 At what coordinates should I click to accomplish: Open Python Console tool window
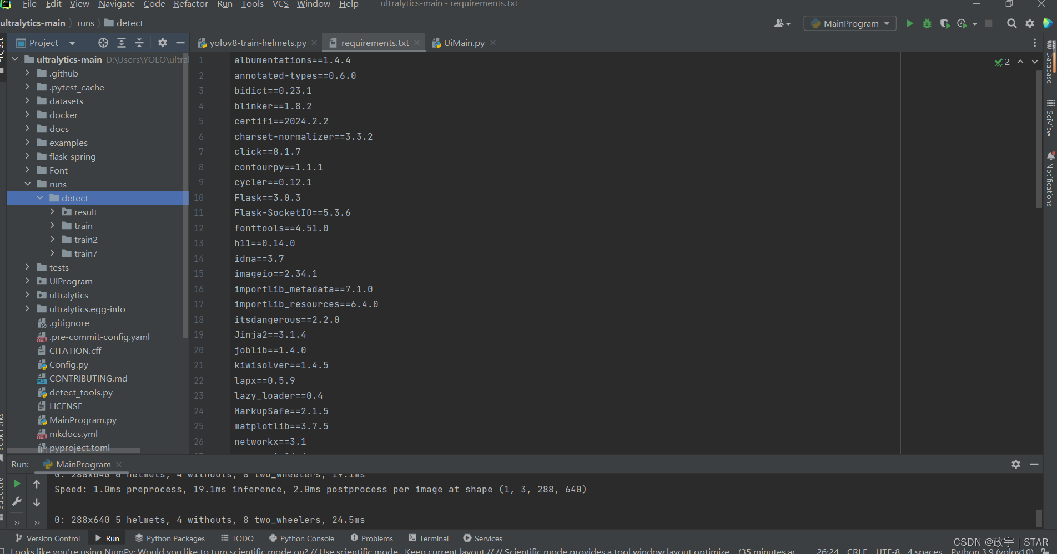pyautogui.click(x=301, y=538)
